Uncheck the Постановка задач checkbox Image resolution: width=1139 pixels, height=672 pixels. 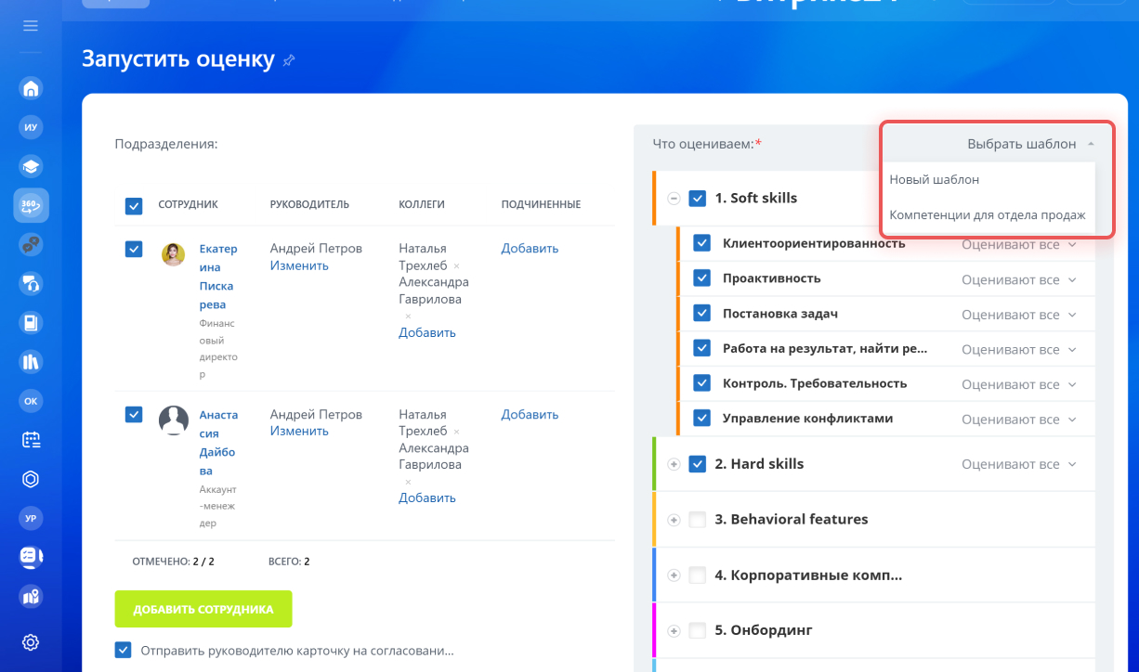pyautogui.click(x=702, y=314)
